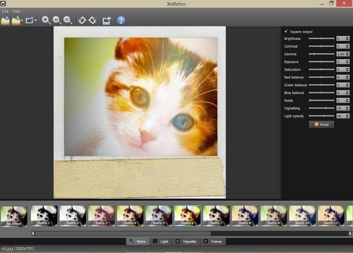Adjust the Blue balance slider
Screen dimensions: 353x253
pyautogui.click(x=322, y=93)
